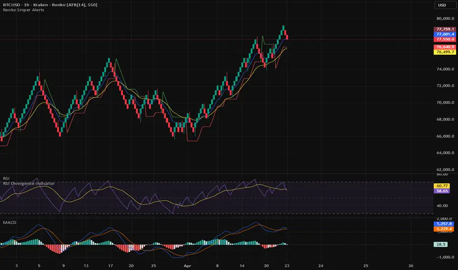Select the red 77,550.0 current price tag
458x270 pixels.
point(445,39)
